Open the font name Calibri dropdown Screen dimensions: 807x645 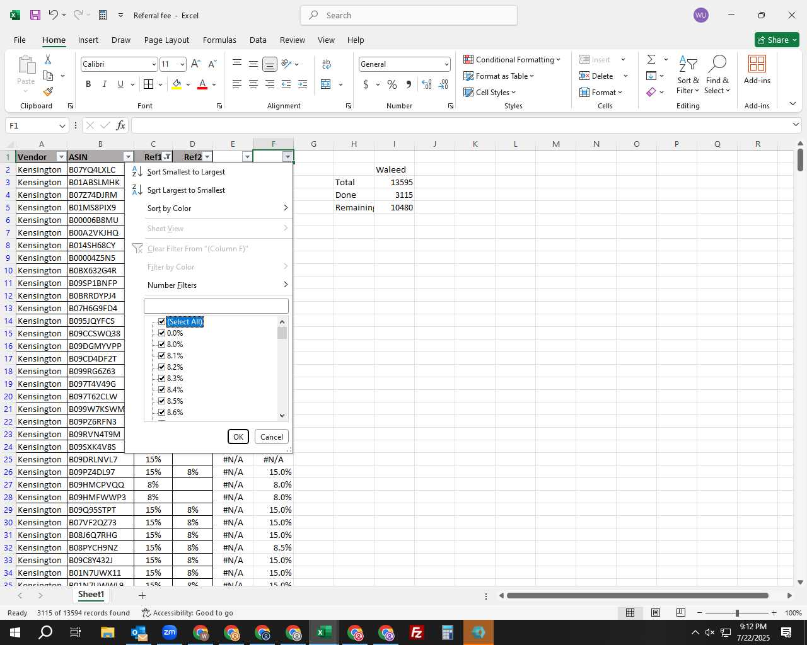[154, 64]
